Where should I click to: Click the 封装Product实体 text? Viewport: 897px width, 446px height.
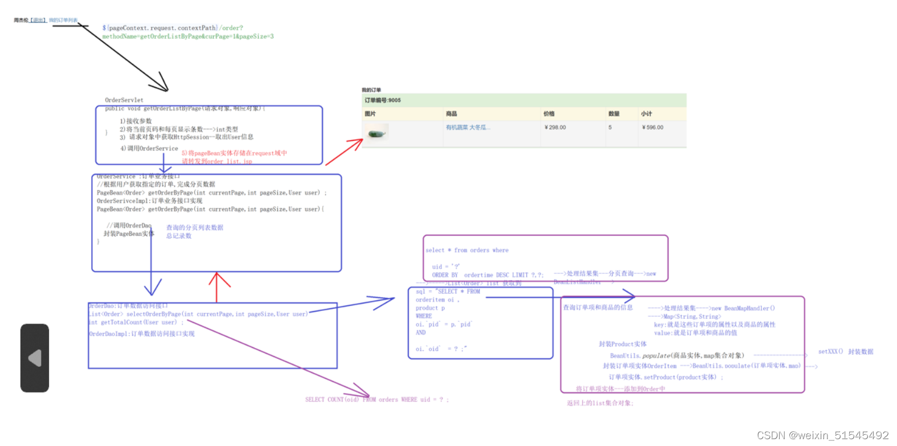[x=622, y=344]
